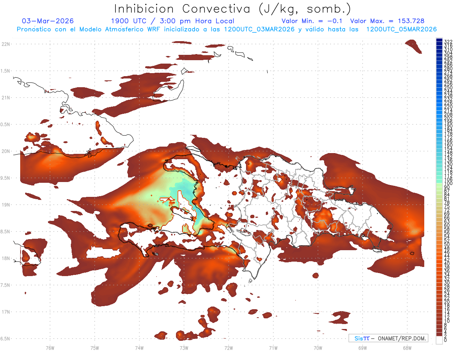457x353 pixels.
Task: Click the '7.5N' latitude label
Action: click(x=6, y=285)
